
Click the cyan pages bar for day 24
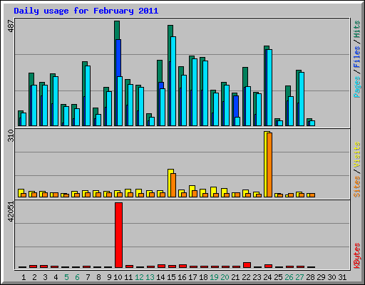(269, 88)
